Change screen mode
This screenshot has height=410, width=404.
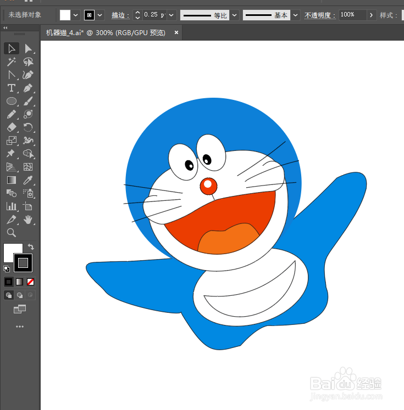20,310
